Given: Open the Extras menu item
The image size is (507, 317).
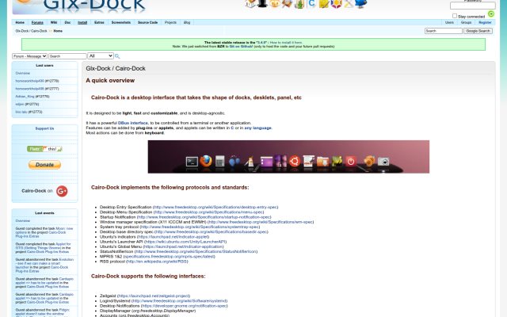Looking at the screenshot, I should tap(99, 23).
